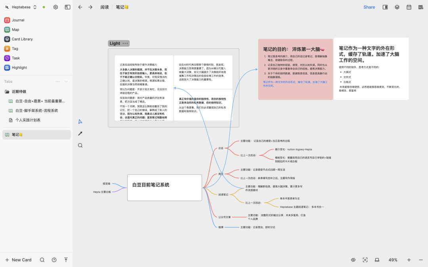Collapse the Tabs section chevron

(x=66, y=81)
